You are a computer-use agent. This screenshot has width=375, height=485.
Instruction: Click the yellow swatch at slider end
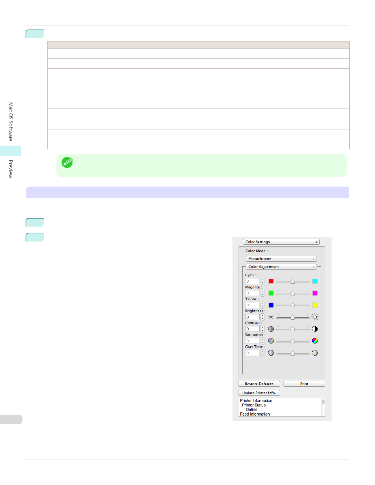click(315, 305)
